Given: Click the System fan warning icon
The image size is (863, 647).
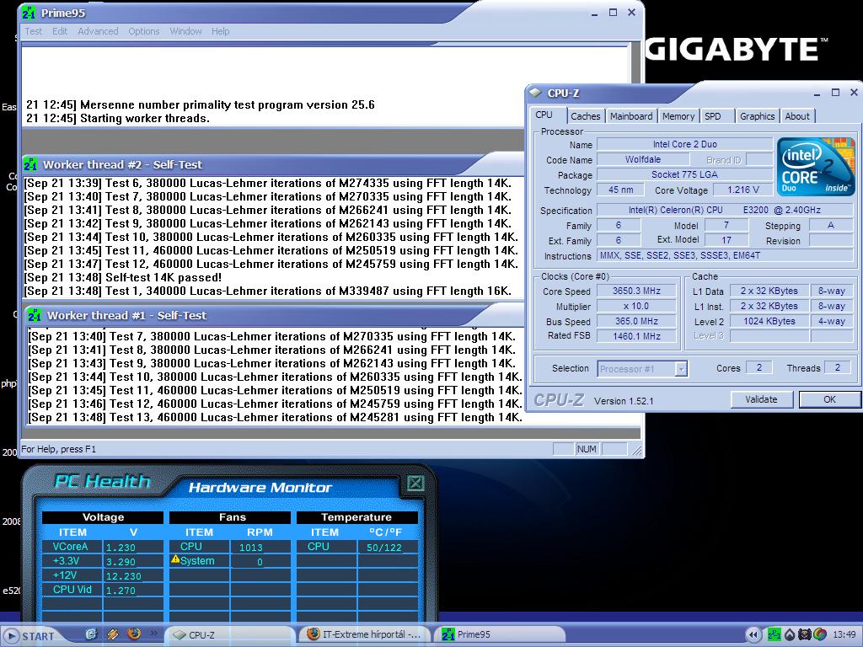Looking at the screenshot, I should tap(175, 559).
